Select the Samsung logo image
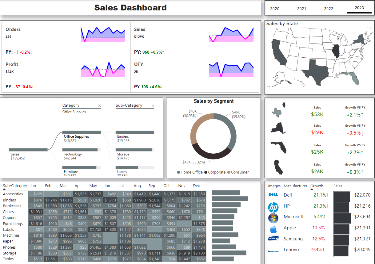This screenshot has width=375, height=264. 273,239
